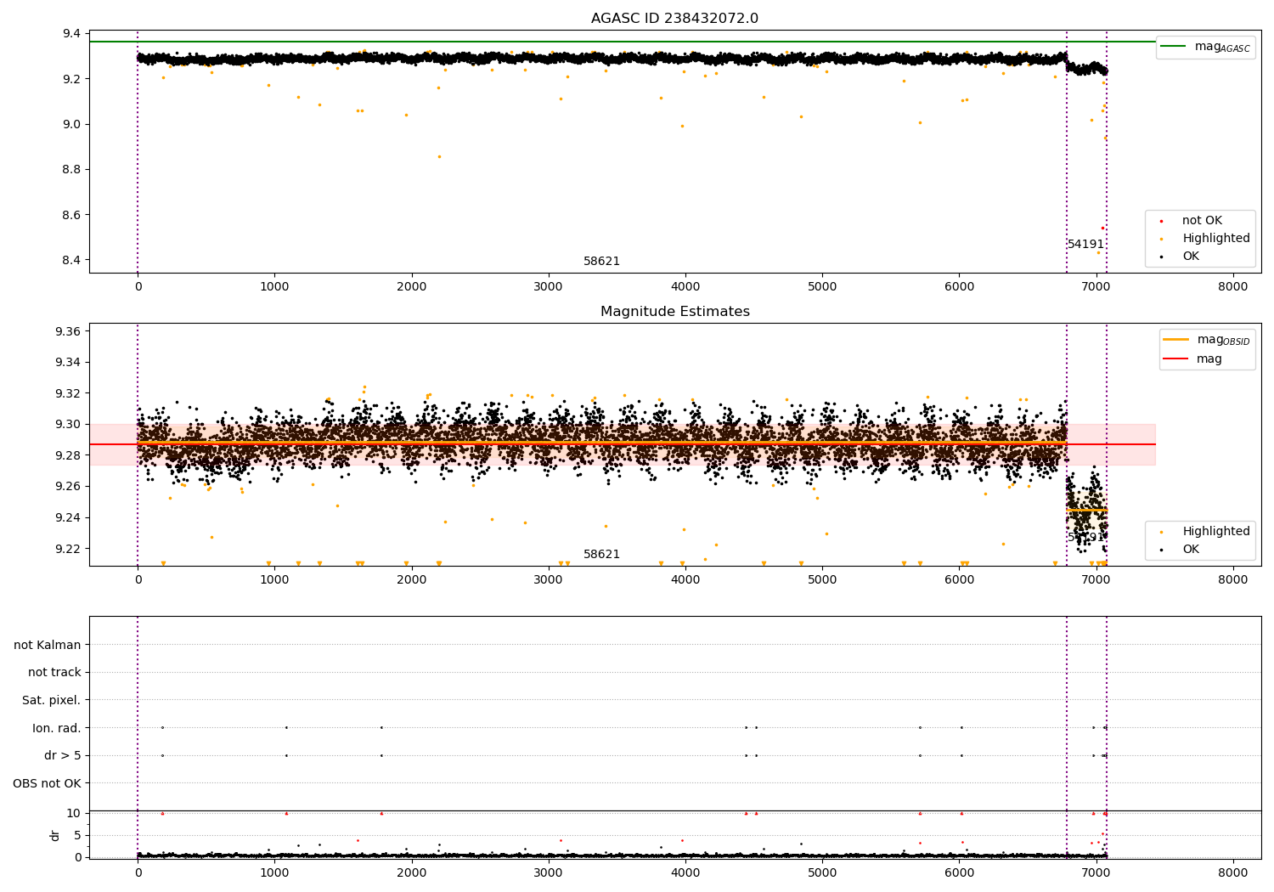Click the 'not OK' legend entry in top plot
Screen dimensions: 1274x892
pos(1202,221)
